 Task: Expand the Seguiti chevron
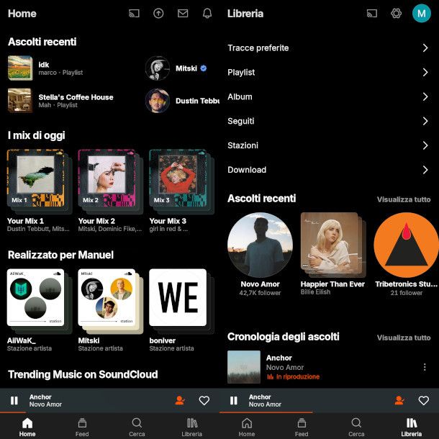pyautogui.click(x=425, y=121)
